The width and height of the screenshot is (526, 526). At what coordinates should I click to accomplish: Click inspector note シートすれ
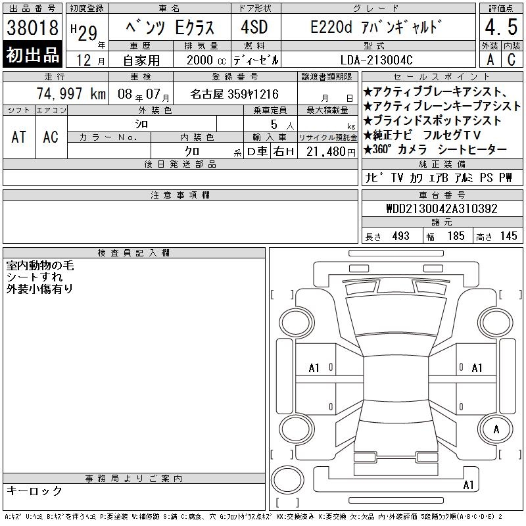point(34,277)
